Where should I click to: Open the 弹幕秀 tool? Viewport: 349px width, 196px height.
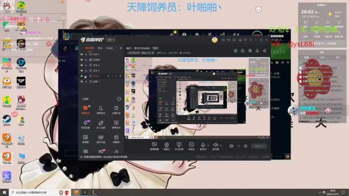(116, 139)
